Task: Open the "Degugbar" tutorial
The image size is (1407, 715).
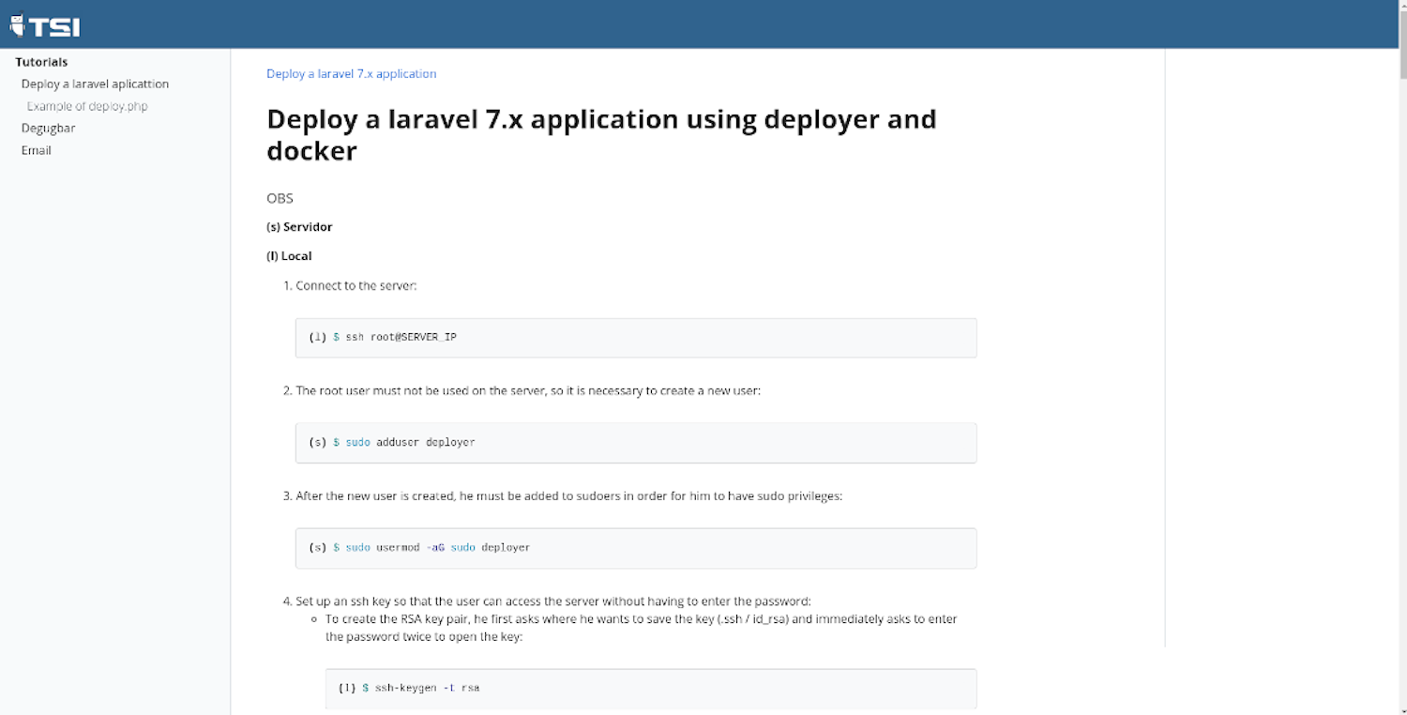Action: coord(48,128)
